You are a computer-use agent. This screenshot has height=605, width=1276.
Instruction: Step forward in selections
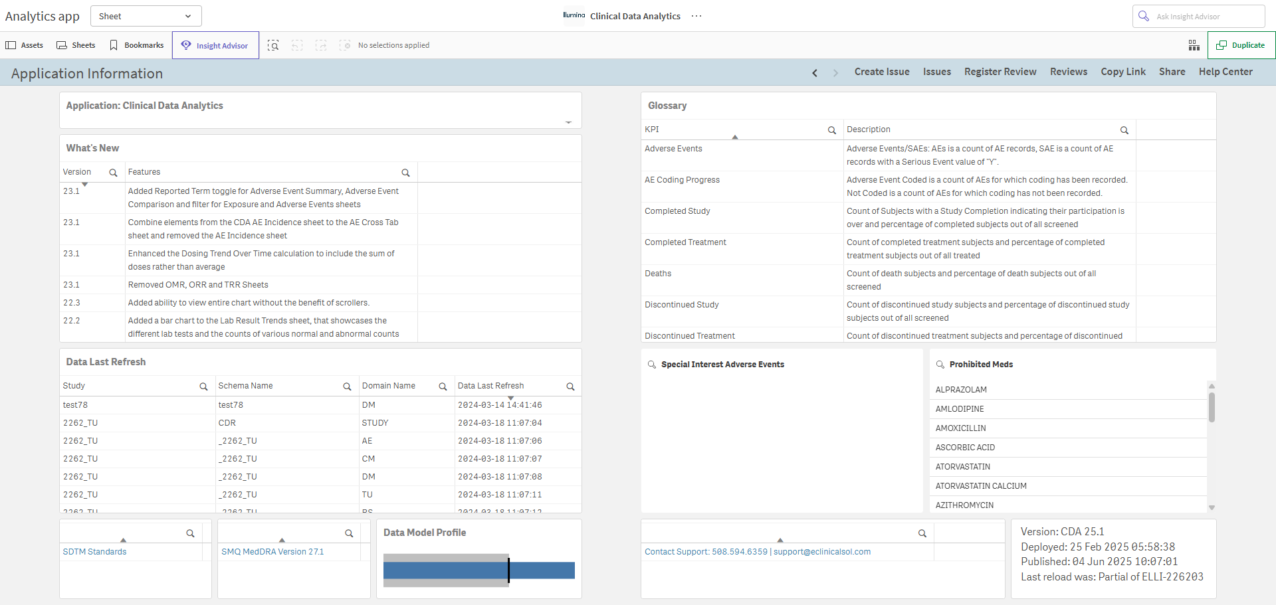pyautogui.click(x=321, y=45)
